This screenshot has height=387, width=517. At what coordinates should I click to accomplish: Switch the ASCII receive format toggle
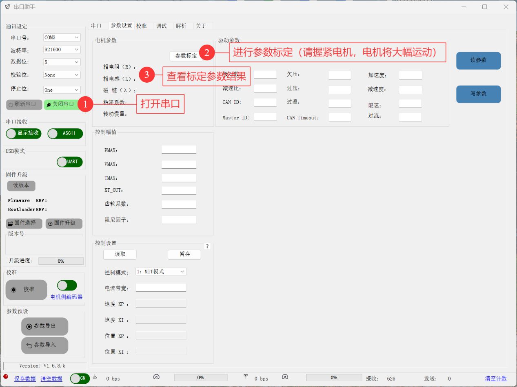[65, 133]
